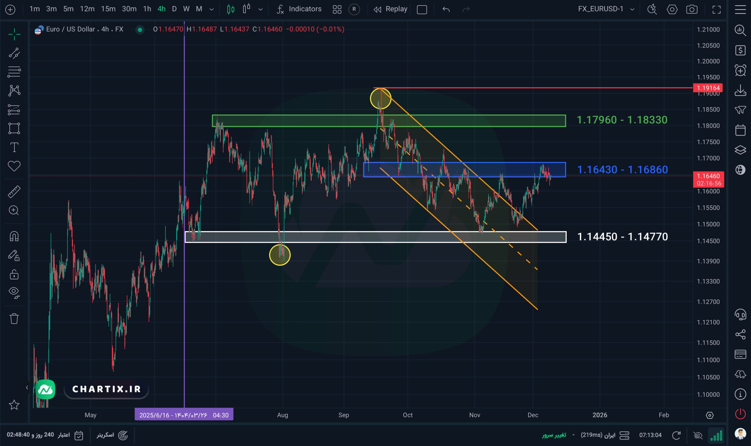751x446 pixels.
Task: Toggle the green indicator dot beside symbol
Action: point(140,30)
